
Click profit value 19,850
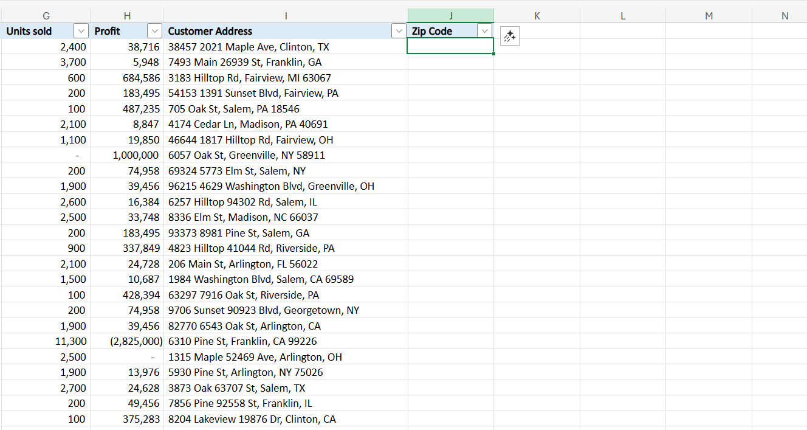(127, 140)
